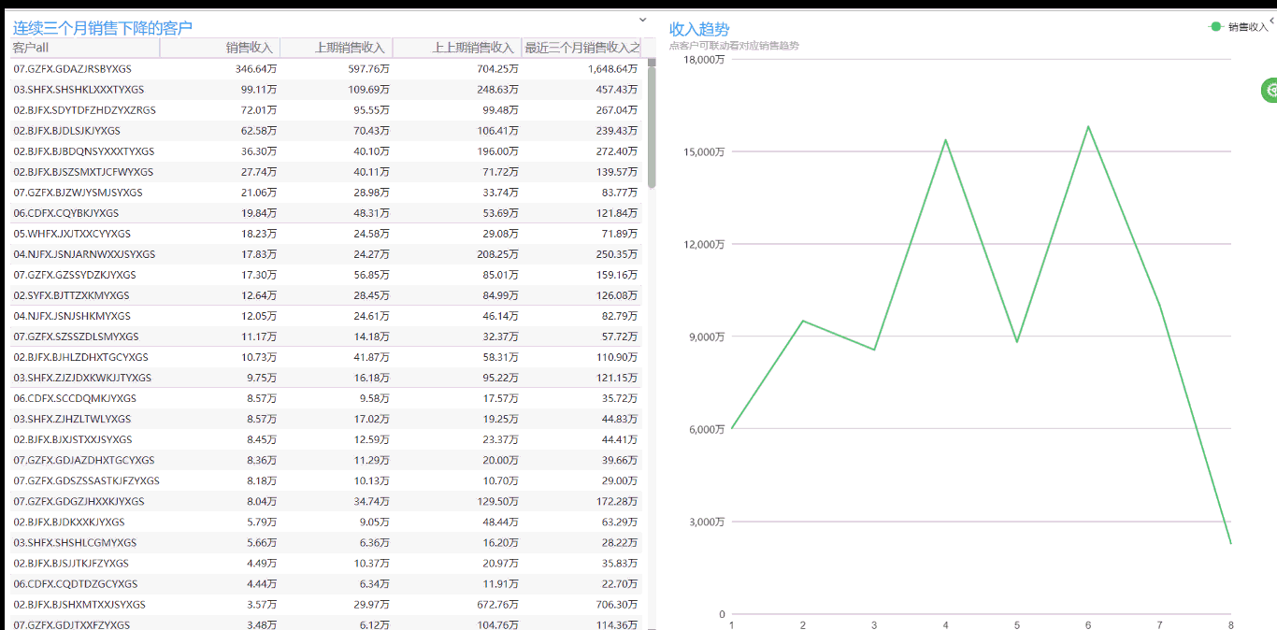Toggle the 销售收入 series via its legend label
1277x630 pixels.
pyautogui.click(x=1248, y=27)
